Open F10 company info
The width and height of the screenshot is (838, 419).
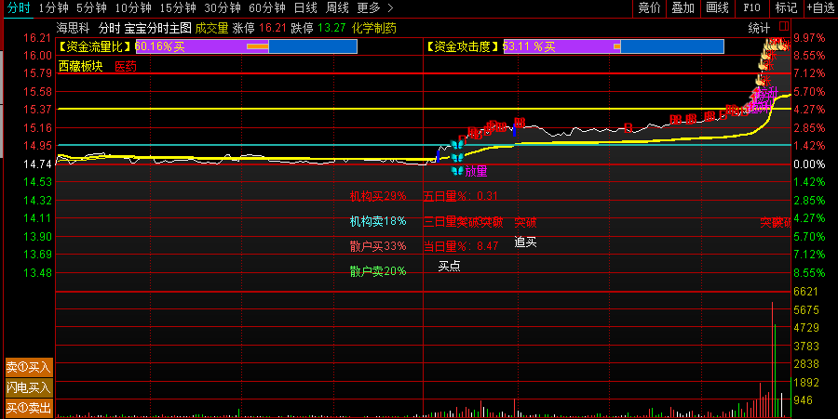coord(751,8)
